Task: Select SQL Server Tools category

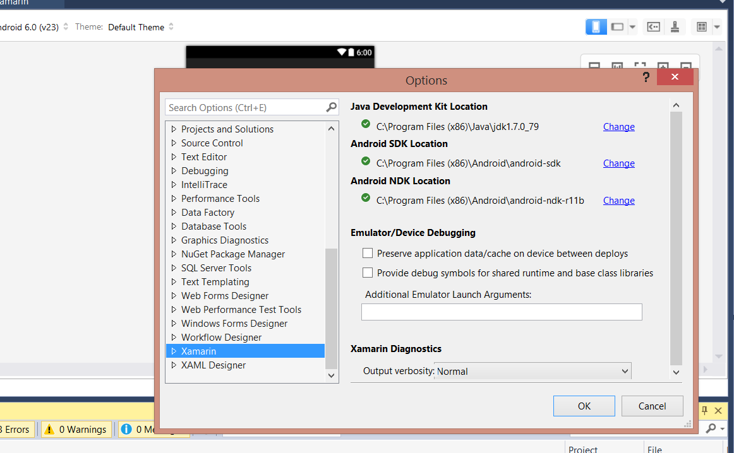Action: pos(216,268)
